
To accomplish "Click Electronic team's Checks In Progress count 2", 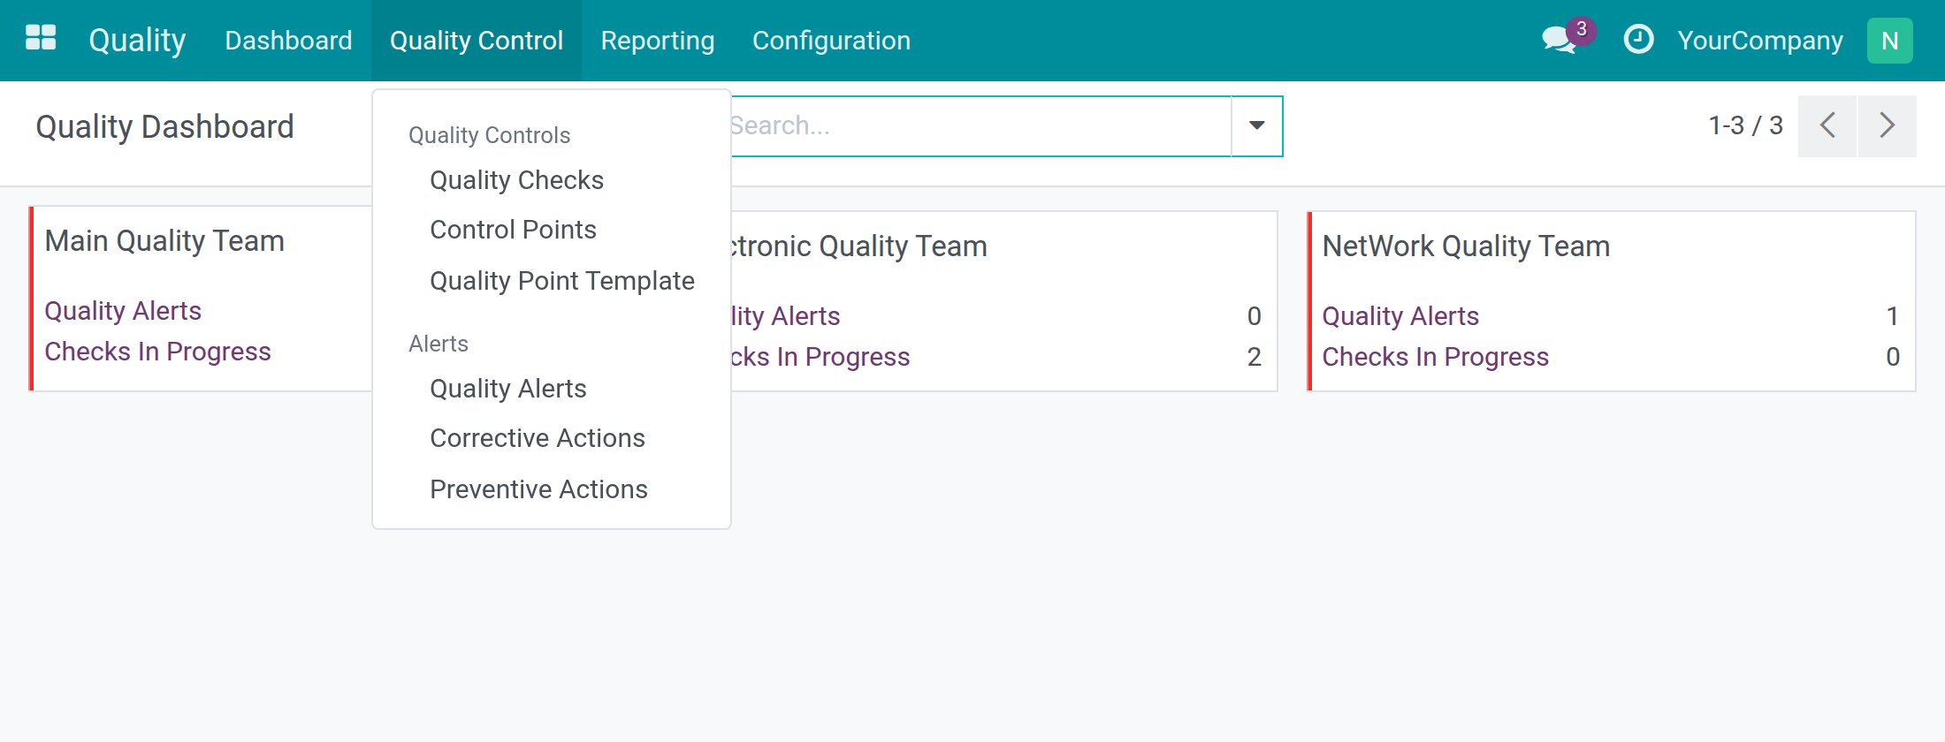I will click(x=1254, y=357).
